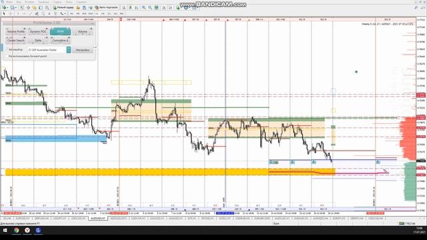
Task: Switch chart to bar chart mode
Action: tap(124, 7)
